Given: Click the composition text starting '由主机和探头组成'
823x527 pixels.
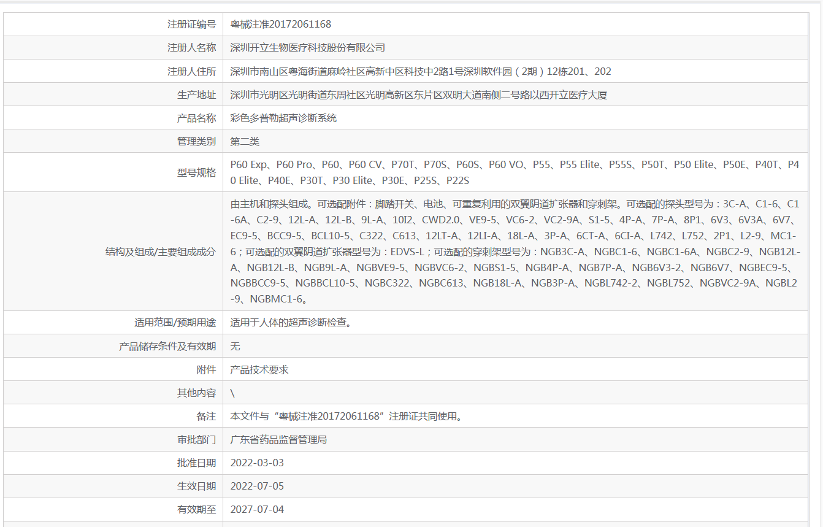Looking at the screenshot, I should pos(515,252).
